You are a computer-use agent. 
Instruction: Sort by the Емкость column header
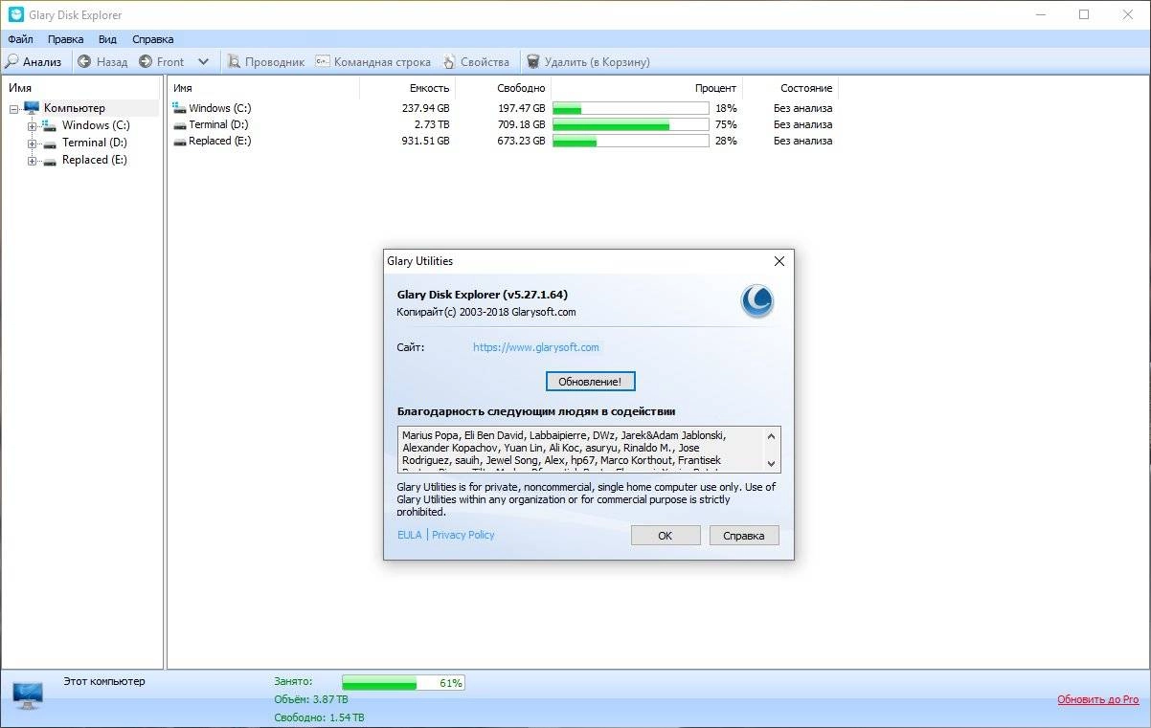407,87
